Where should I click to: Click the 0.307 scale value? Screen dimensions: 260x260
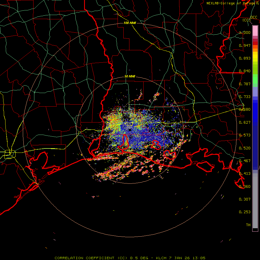(245, 199)
